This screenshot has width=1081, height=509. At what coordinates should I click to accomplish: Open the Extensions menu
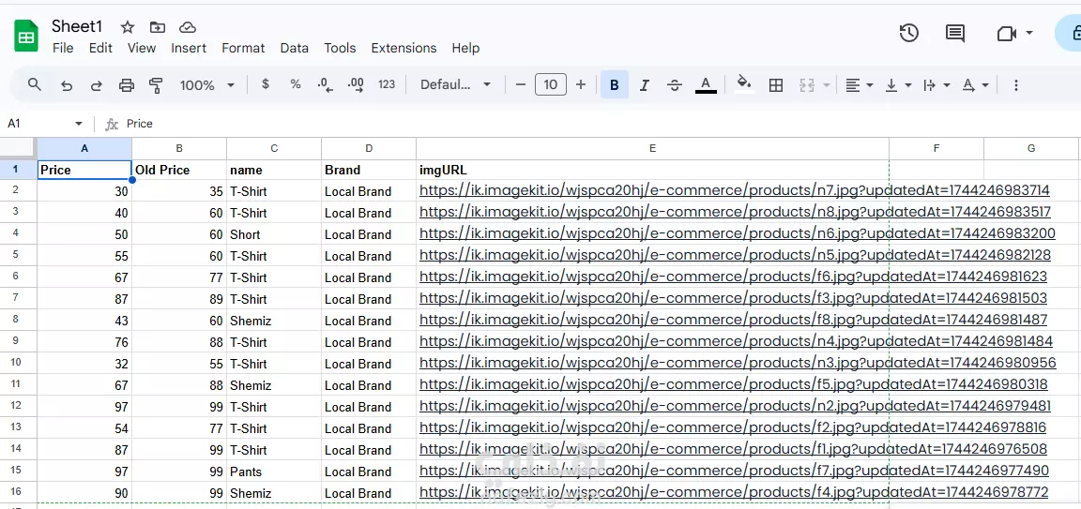[404, 48]
